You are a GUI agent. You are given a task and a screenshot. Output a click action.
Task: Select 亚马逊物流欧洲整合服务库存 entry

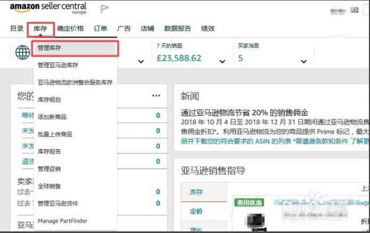[x=75, y=83]
